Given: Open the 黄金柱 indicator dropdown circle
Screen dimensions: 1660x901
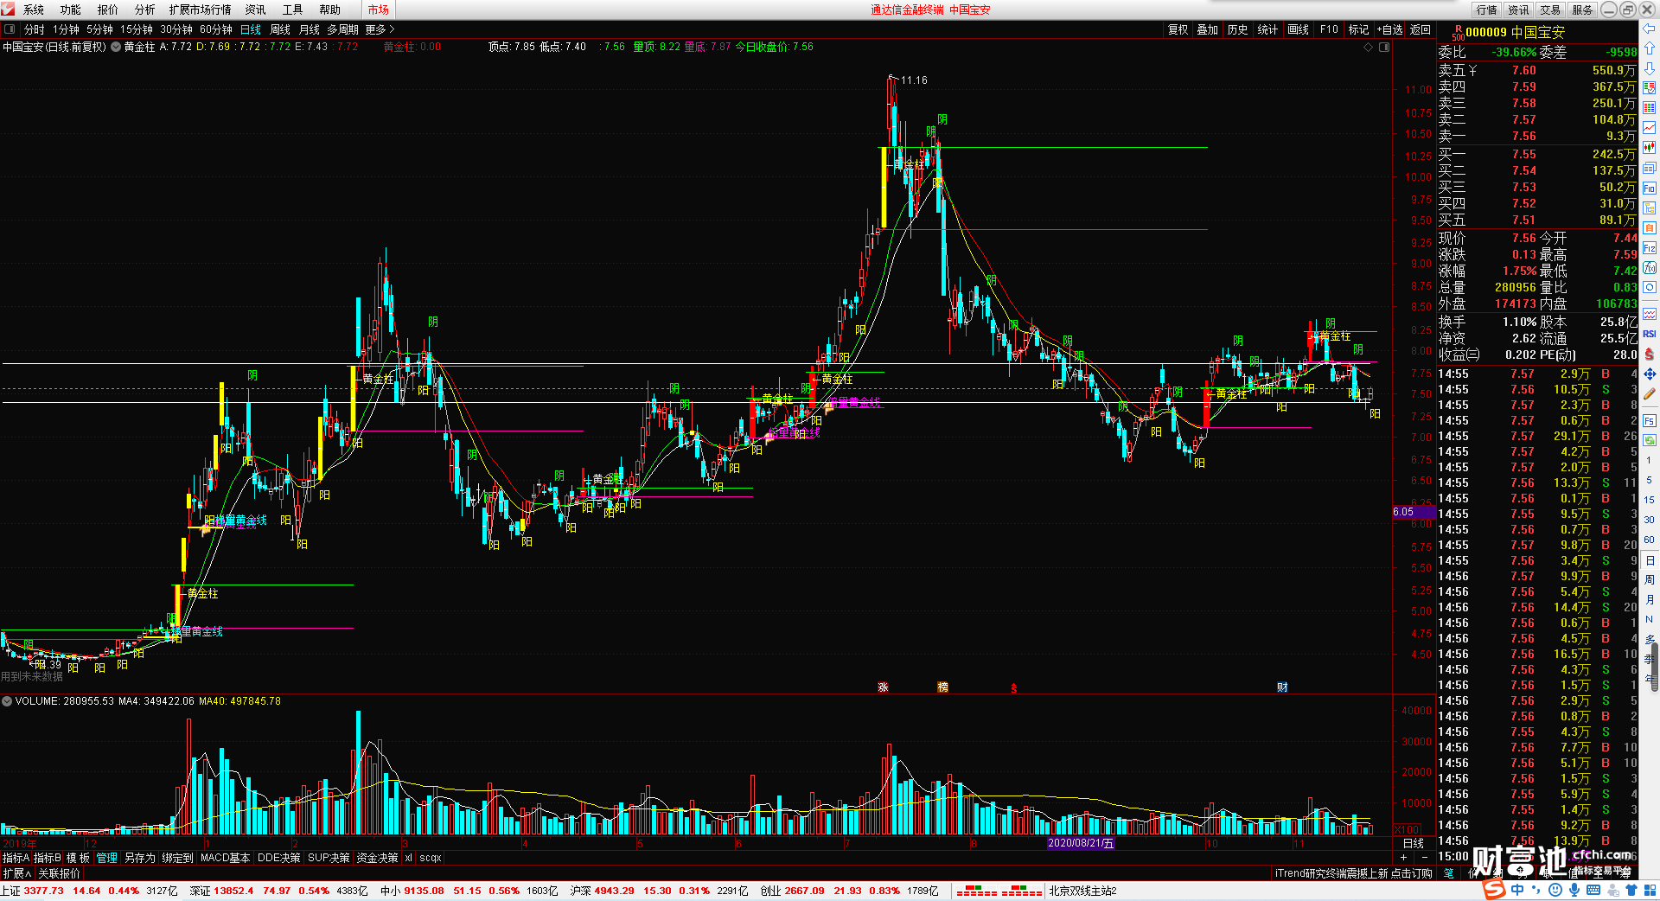Looking at the screenshot, I should 116,47.
